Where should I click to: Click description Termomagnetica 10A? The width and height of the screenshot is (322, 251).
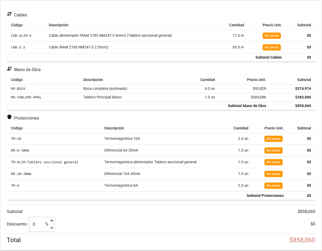122,139
